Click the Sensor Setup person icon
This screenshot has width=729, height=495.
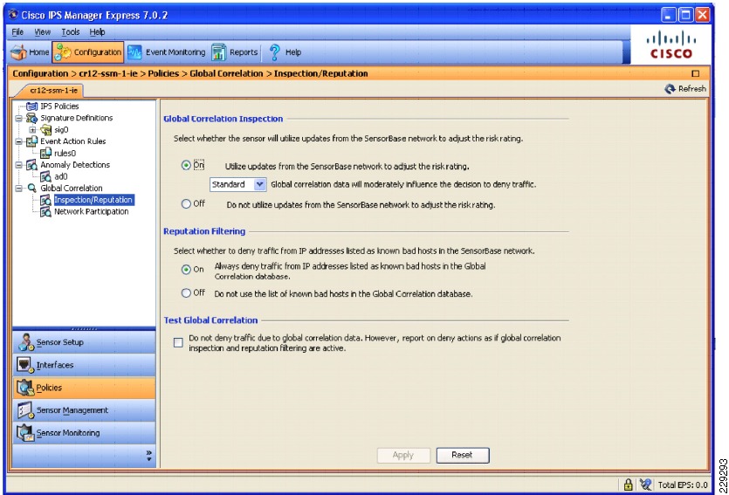25,342
